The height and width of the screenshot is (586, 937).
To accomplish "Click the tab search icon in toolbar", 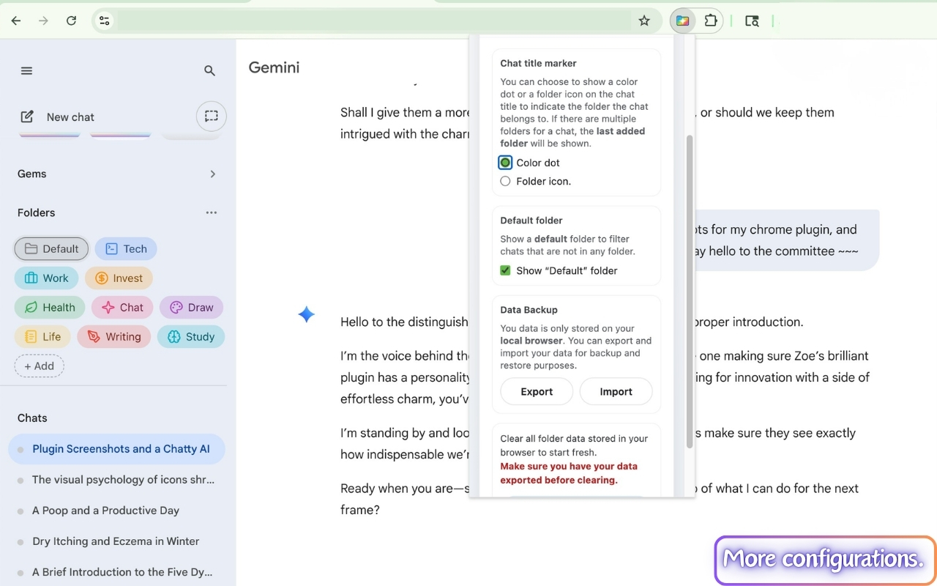I will pos(752,21).
